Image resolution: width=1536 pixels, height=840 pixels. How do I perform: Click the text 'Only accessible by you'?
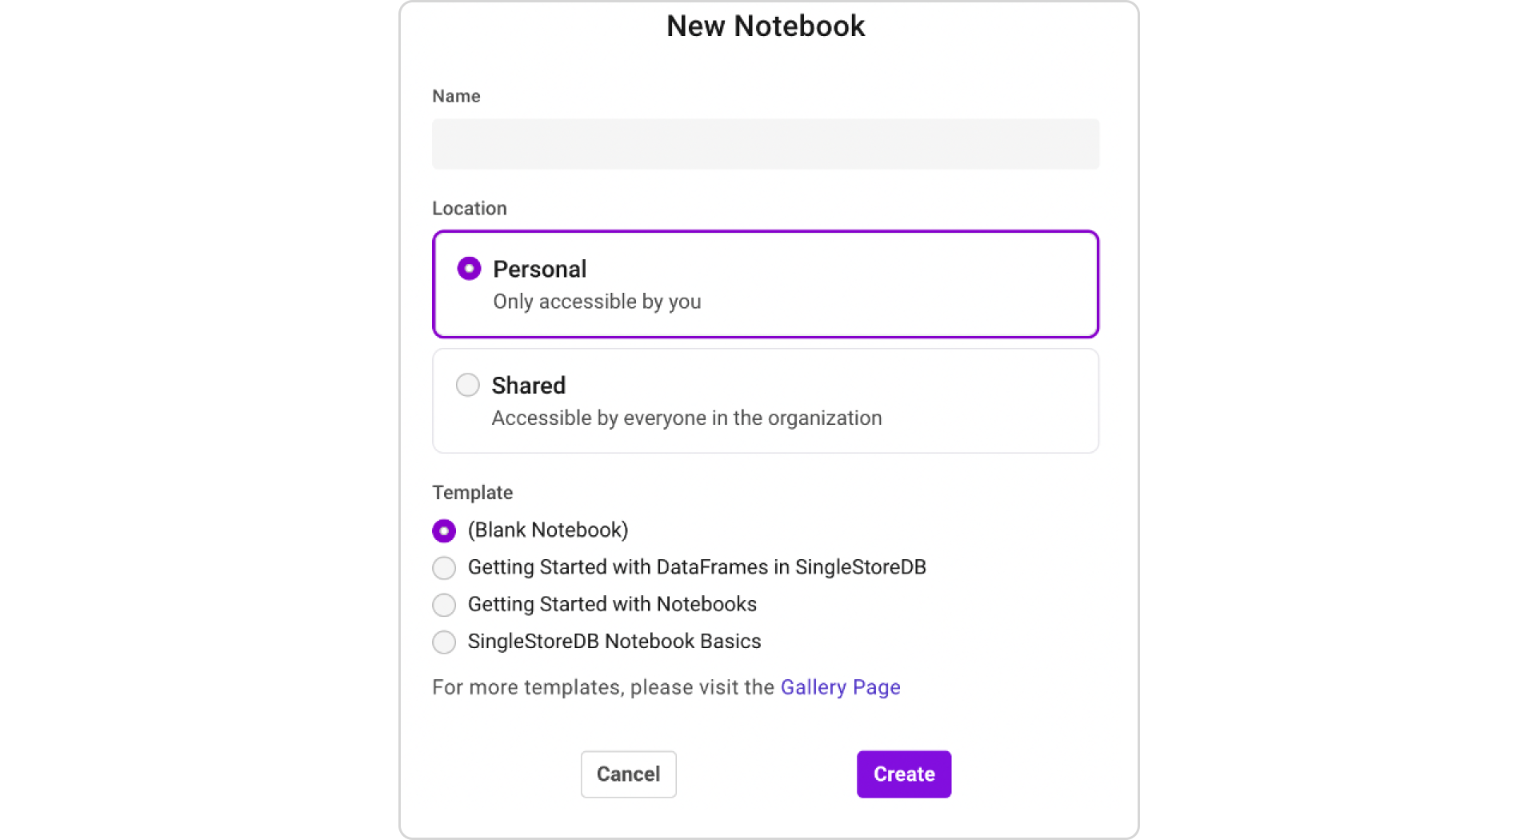[x=597, y=302]
